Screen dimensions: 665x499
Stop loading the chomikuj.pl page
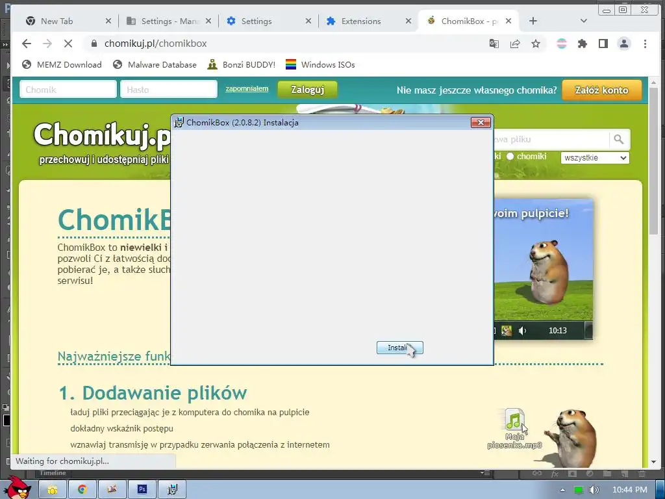click(x=68, y=44)
